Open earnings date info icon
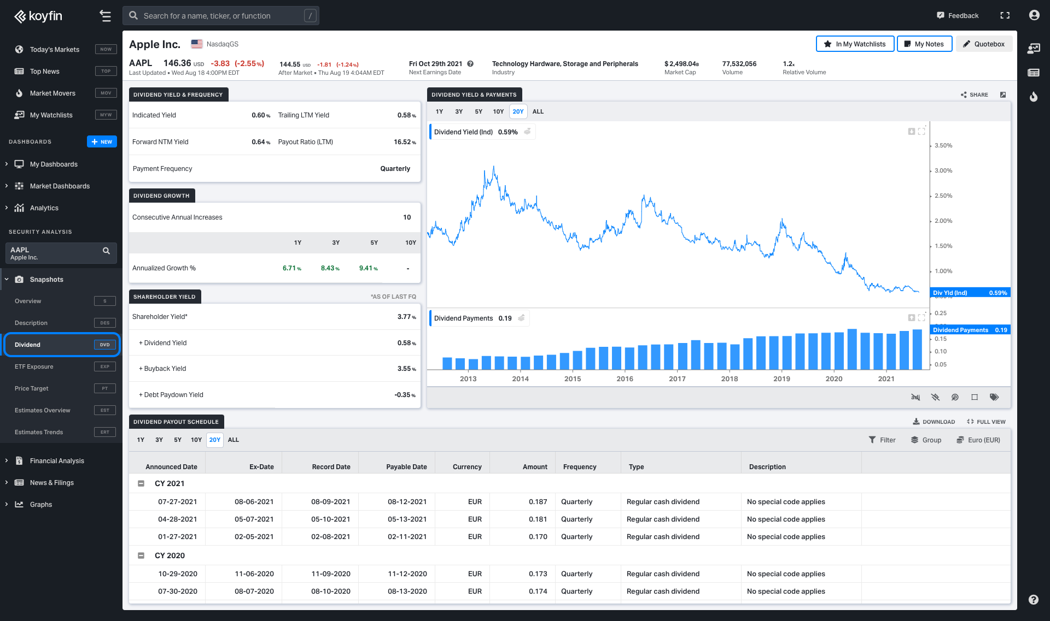Screen dimensions: 1050x621 pyautogui.click(x=470, y=64)
